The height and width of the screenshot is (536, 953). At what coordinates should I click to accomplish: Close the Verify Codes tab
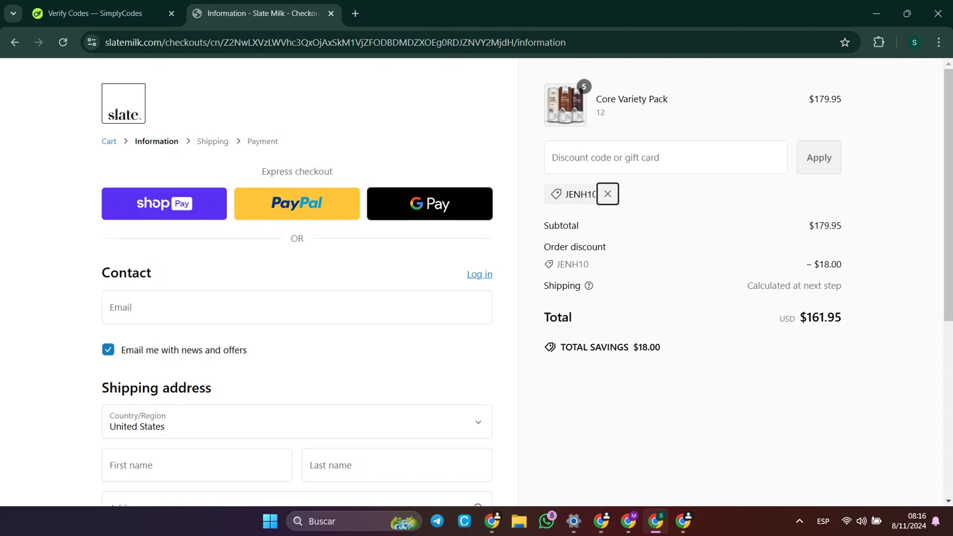click(172, 13)
